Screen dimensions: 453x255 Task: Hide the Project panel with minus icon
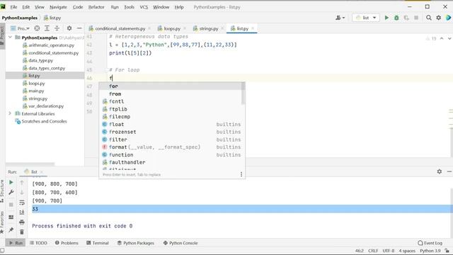pyautogui.click(x=79, y=28)
